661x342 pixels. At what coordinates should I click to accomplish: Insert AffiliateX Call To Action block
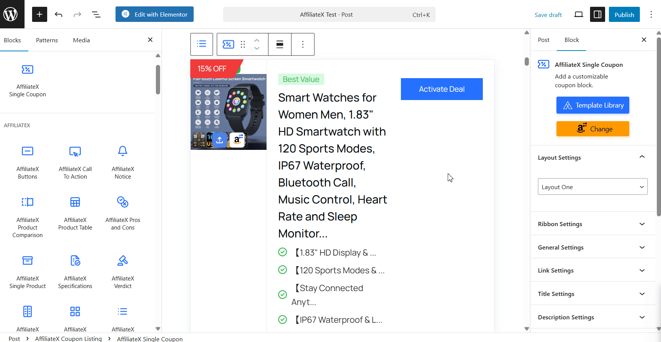[75, 162]
